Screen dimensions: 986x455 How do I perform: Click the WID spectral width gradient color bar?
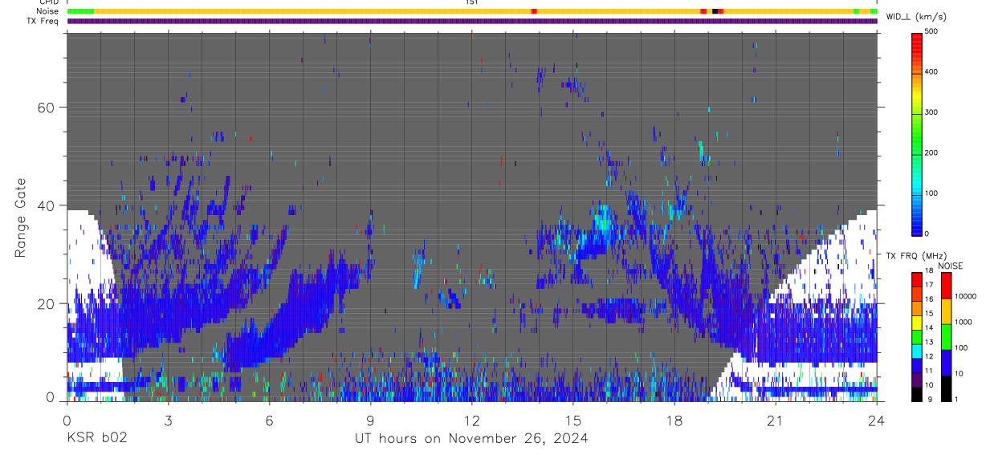pyautogui.click(x=917, y=133)
